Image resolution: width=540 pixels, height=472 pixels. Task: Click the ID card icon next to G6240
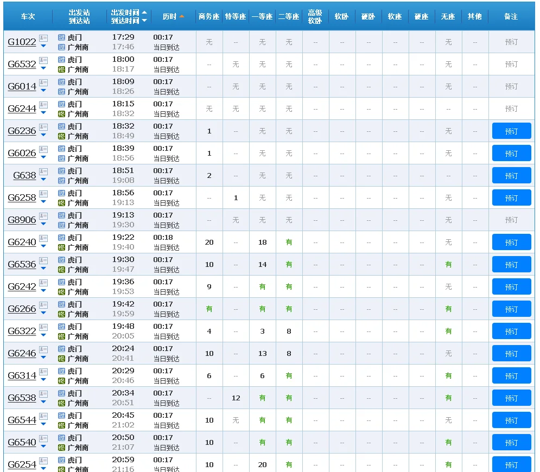point(43,238)
